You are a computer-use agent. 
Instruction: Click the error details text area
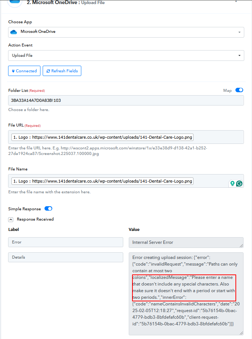186,294
